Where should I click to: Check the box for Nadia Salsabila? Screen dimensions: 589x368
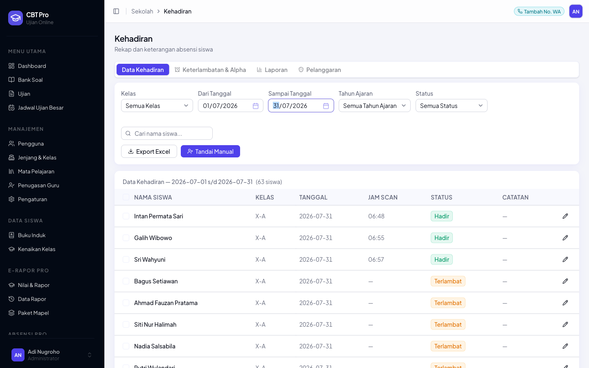[126, 346]
